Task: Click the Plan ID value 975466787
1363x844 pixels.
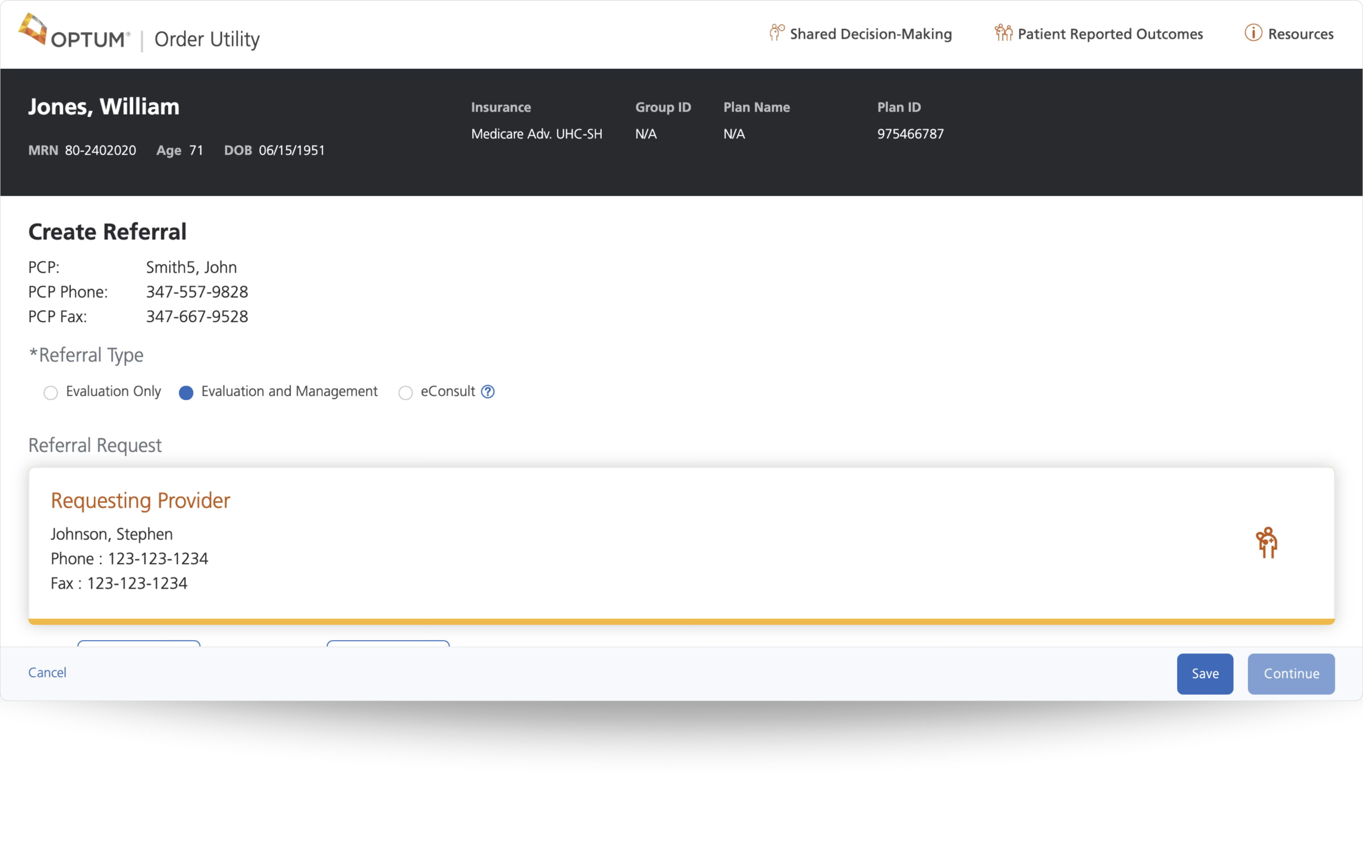Action: click(x=910, y=134)
